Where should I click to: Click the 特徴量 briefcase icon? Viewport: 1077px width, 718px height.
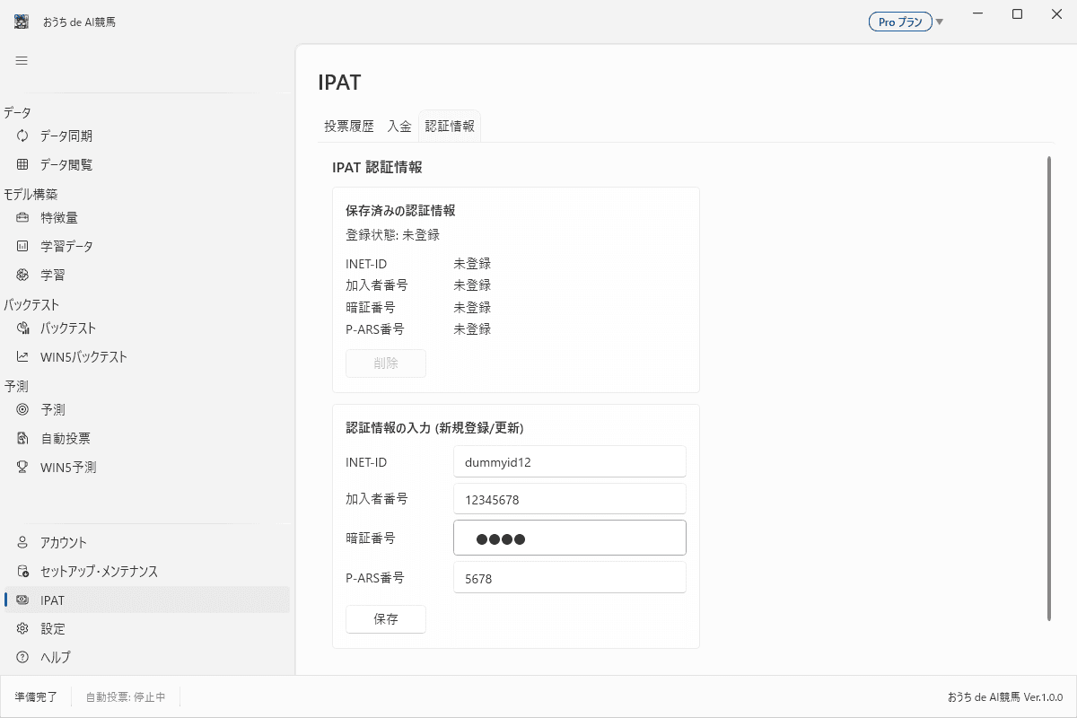[22, 217]
